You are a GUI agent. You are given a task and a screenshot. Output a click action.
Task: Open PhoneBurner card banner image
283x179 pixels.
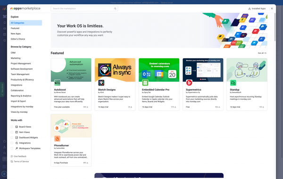[71, 126]
